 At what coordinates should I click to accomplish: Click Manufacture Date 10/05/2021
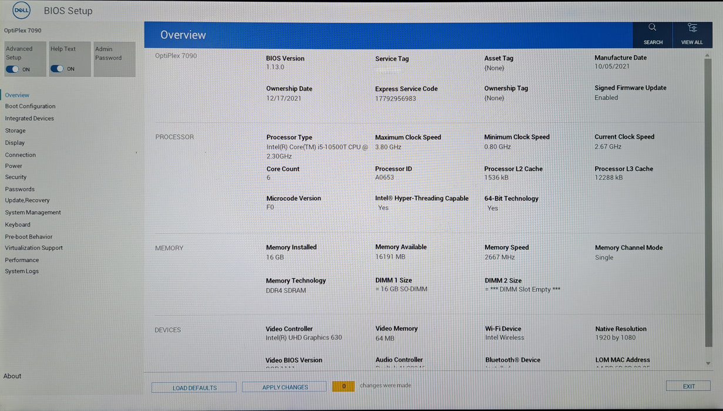pos(612,66)
